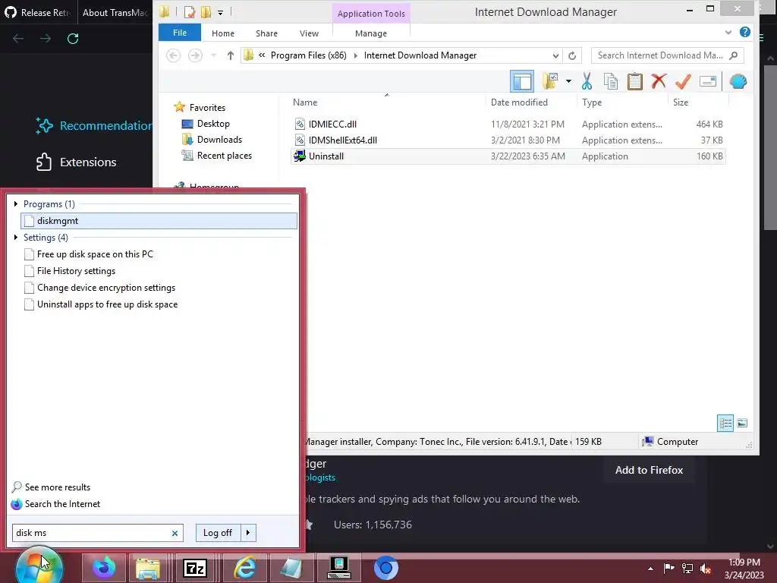Click the Copy toolbar icon
Image resolution: width=777 pixels, height=583 pixels.
coord(611,81)
